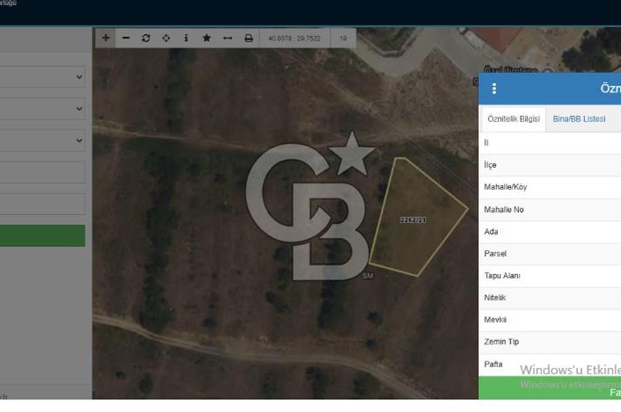Zoom out with the minus icon
The height and width of the screenshot is (412, 621).
[126, 38]
